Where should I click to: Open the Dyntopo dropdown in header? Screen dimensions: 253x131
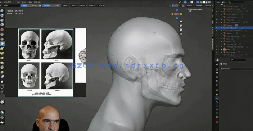(189, 5)
